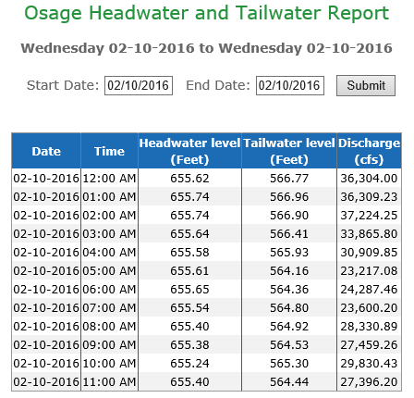This screenshot has width=414, height=398.
Task: Click the Date column header
Action: click(46, 151)
